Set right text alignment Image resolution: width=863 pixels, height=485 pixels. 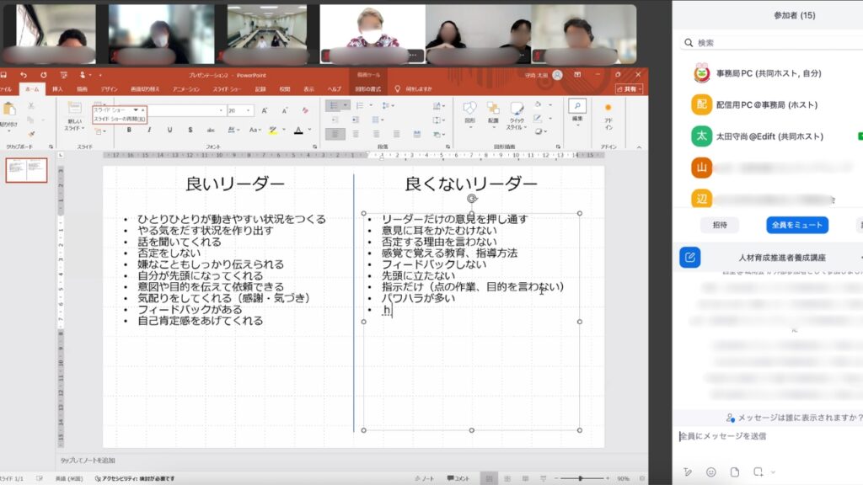pos(376,134)
